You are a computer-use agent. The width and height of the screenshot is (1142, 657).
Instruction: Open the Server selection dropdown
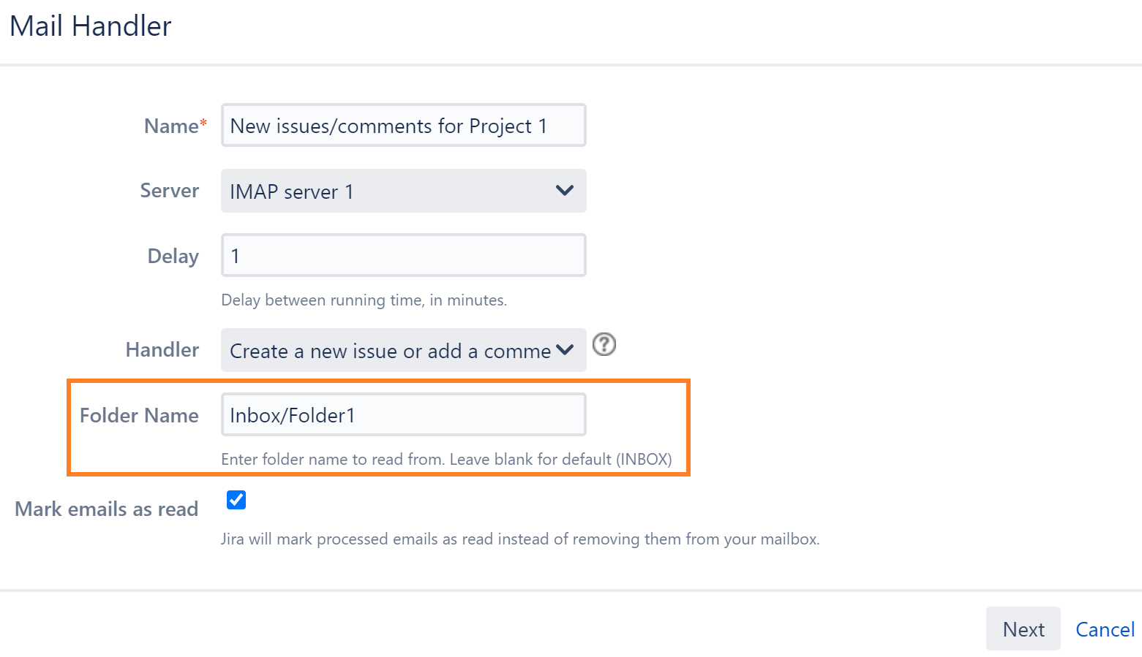(x=403, y=191)
